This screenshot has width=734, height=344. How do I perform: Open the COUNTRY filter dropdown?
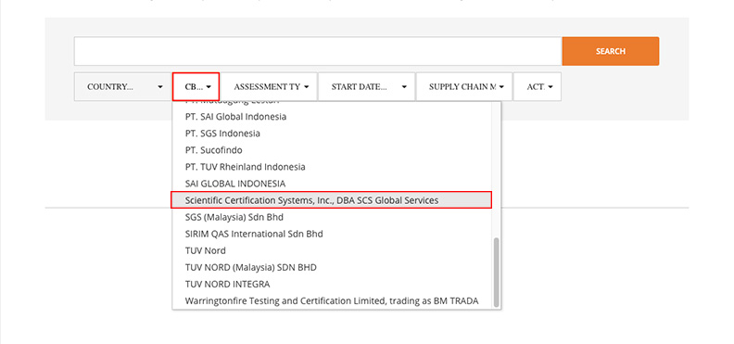123,86
